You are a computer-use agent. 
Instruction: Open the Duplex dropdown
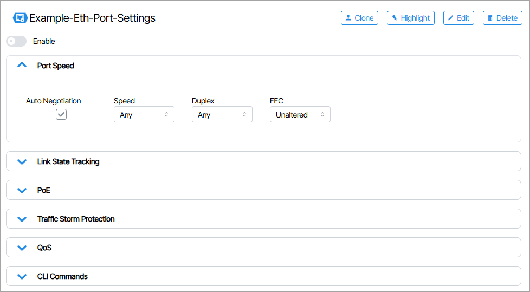point(222,115)
